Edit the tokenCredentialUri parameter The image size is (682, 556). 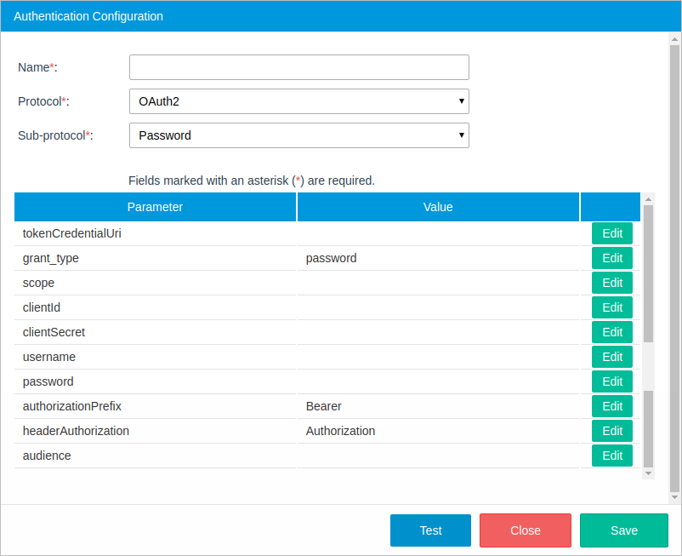tap(611, 233)
